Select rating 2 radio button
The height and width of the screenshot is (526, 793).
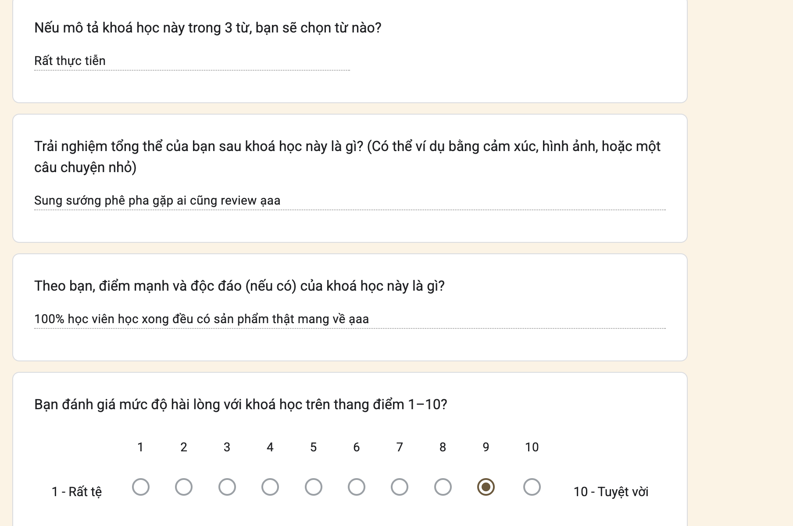click(183, 487)
